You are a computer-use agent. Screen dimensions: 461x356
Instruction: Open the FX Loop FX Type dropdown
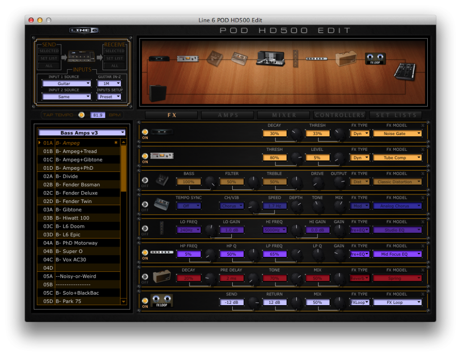tap(360, 302)
